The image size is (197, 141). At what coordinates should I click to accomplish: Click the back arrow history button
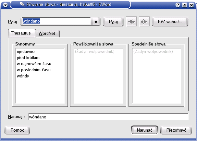coord(131,22)
